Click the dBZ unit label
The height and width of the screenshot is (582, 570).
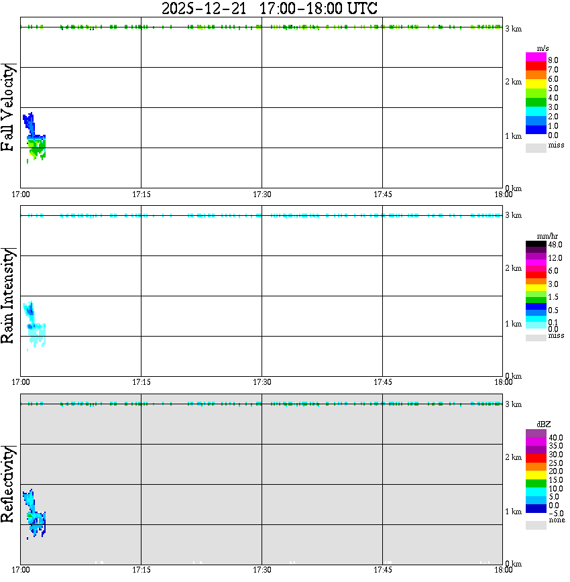coord(544,424)
